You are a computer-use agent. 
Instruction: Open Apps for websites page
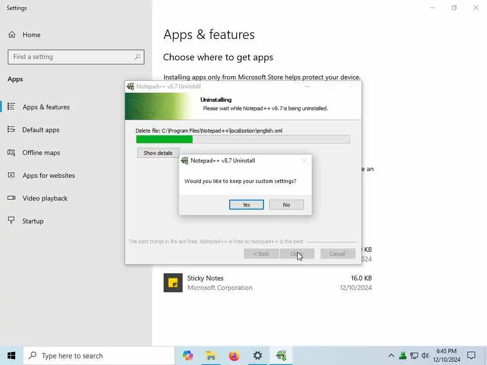49,175
